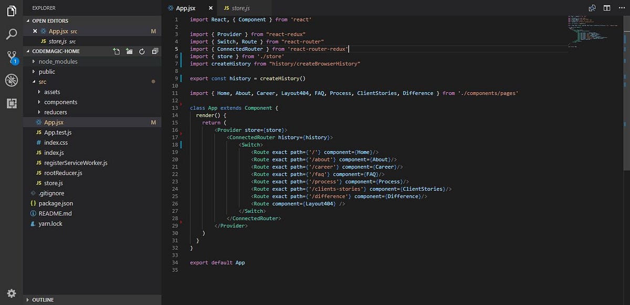Click the New Folder icon in Explorer

pyautogui.click(x=129, y=51)
